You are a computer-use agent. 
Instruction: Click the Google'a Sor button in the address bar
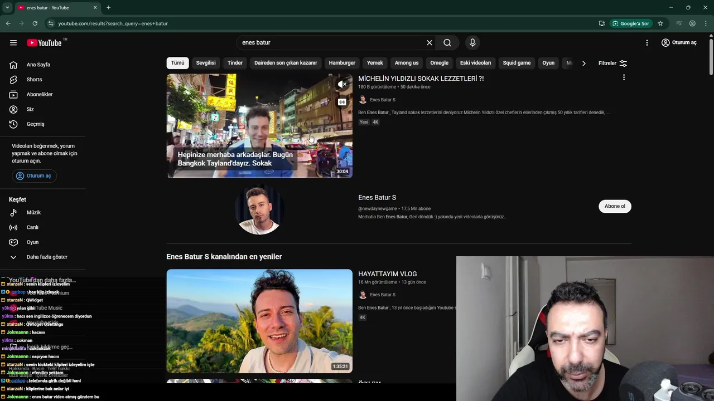click(x=631, y=23)
